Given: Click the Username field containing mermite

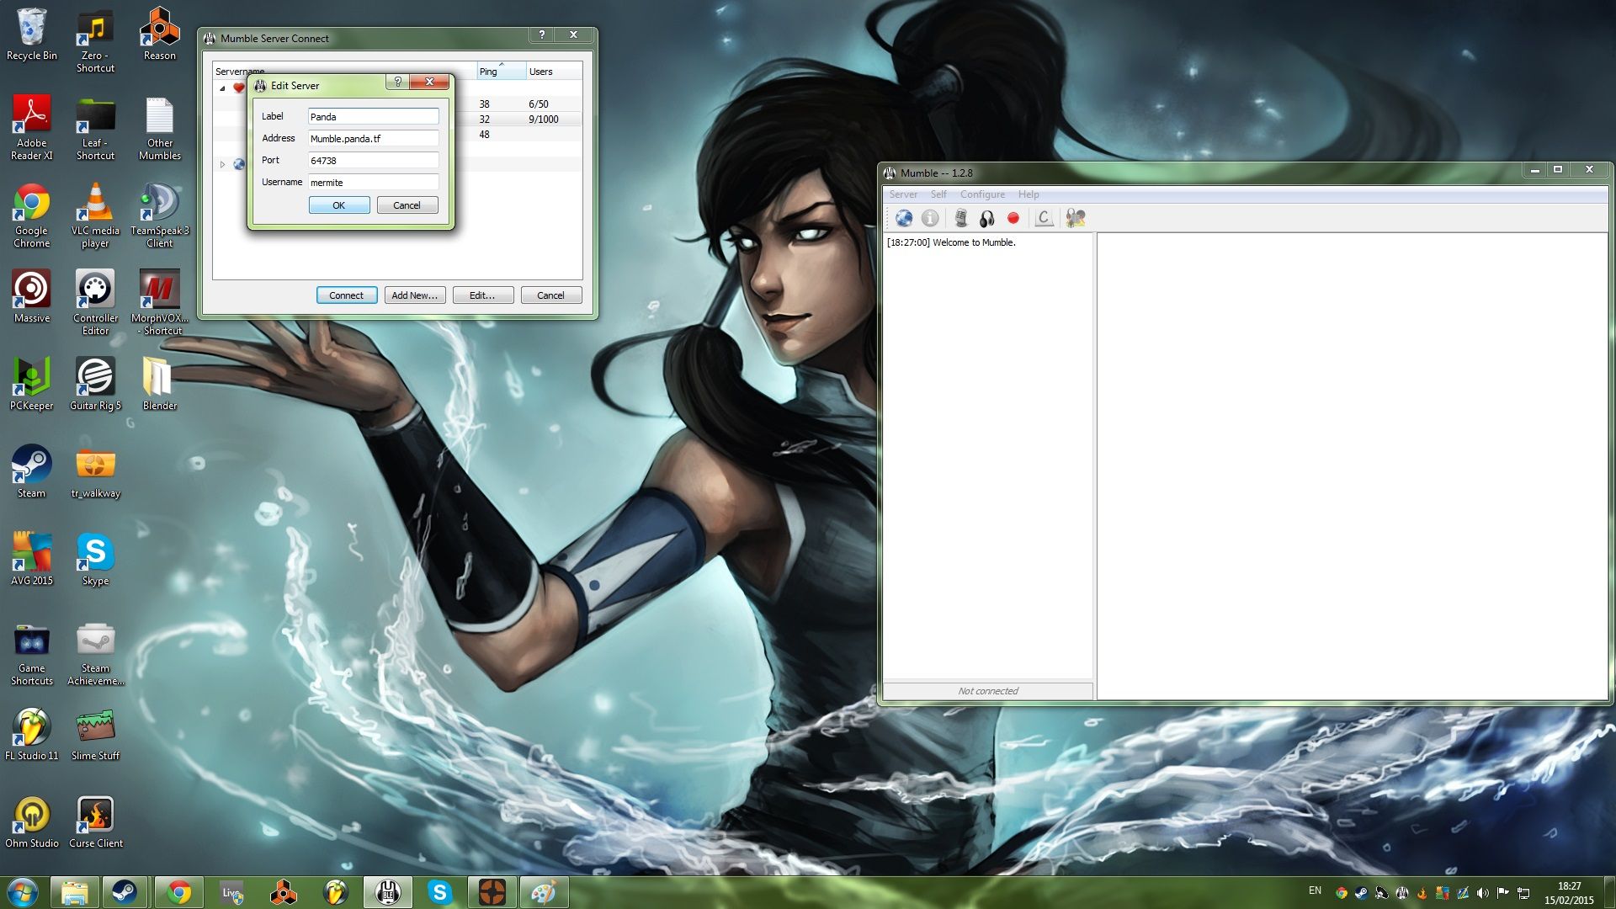Looking at the screenshot, I should pos(373,183).
